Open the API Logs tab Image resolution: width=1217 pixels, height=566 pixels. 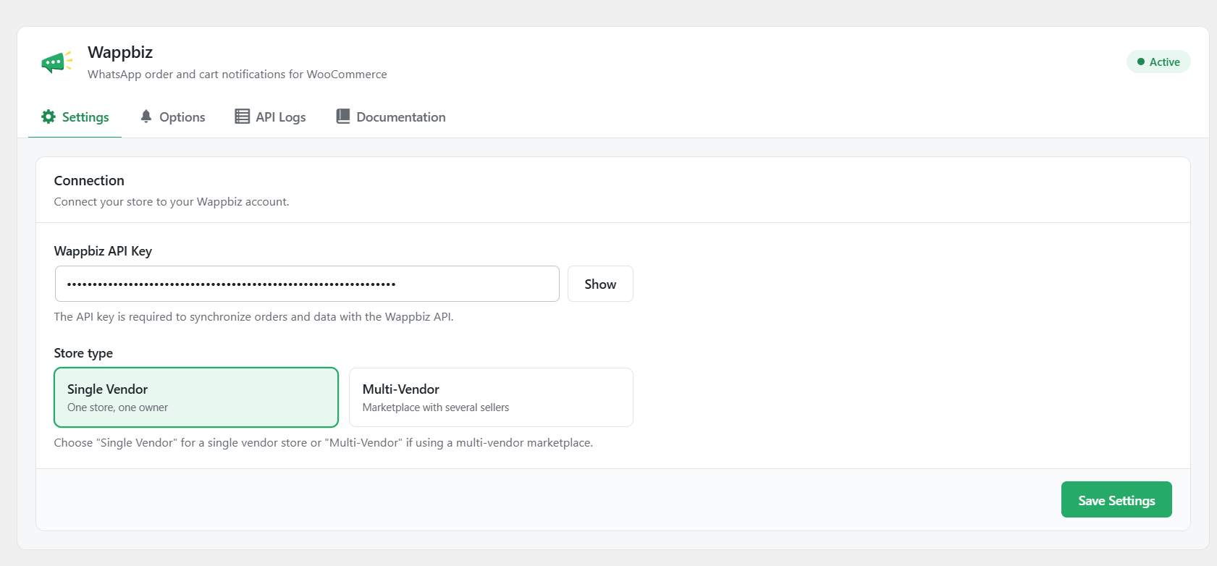pos(270,117)
